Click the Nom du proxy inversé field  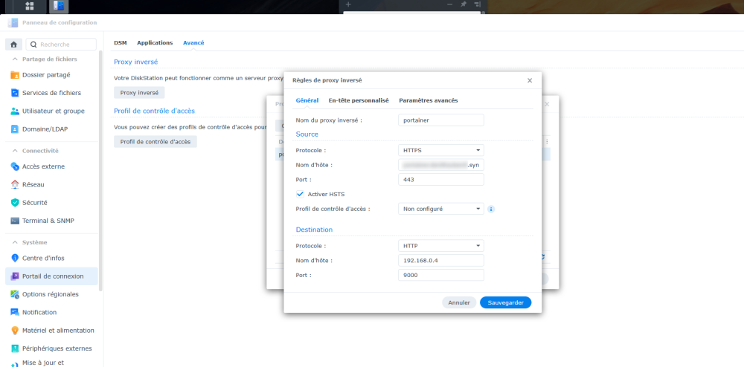coord(441,120)
